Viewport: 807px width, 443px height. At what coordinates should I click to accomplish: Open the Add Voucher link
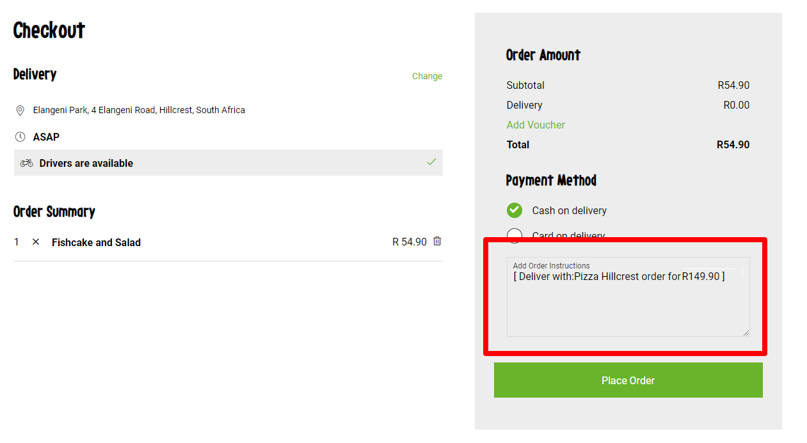[536, 125]
